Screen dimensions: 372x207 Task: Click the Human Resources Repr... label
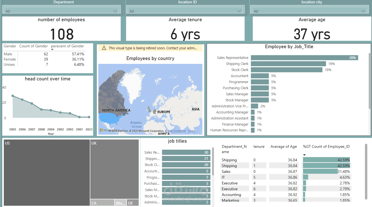[229, 130]
